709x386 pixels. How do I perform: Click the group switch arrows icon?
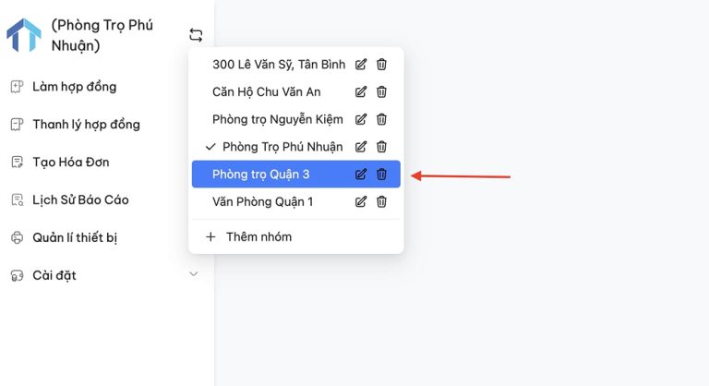(x=196, y=35)
